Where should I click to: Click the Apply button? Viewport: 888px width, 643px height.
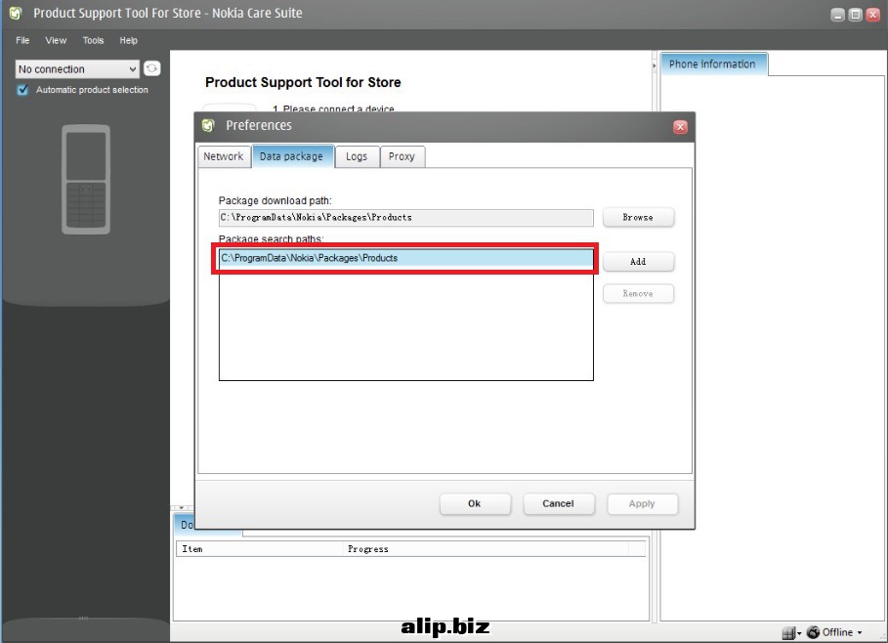pyautogui.click(x=642, y=503)
